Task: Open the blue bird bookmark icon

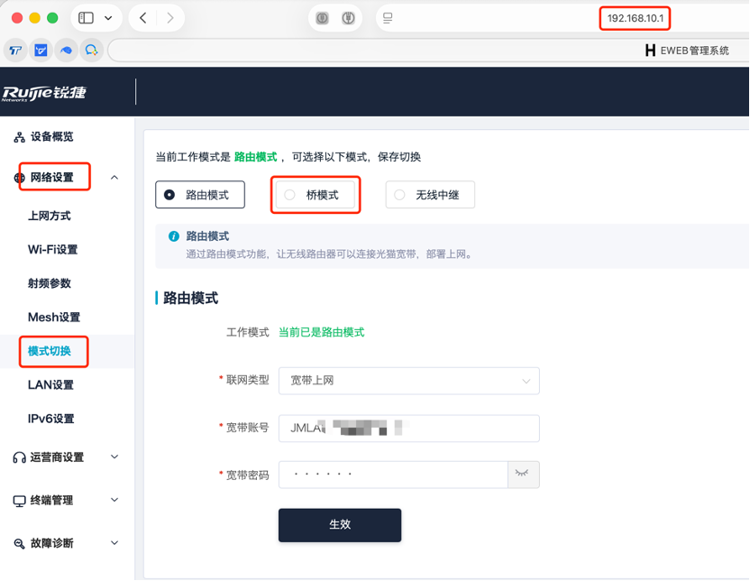Action: (x=66, y=50)
